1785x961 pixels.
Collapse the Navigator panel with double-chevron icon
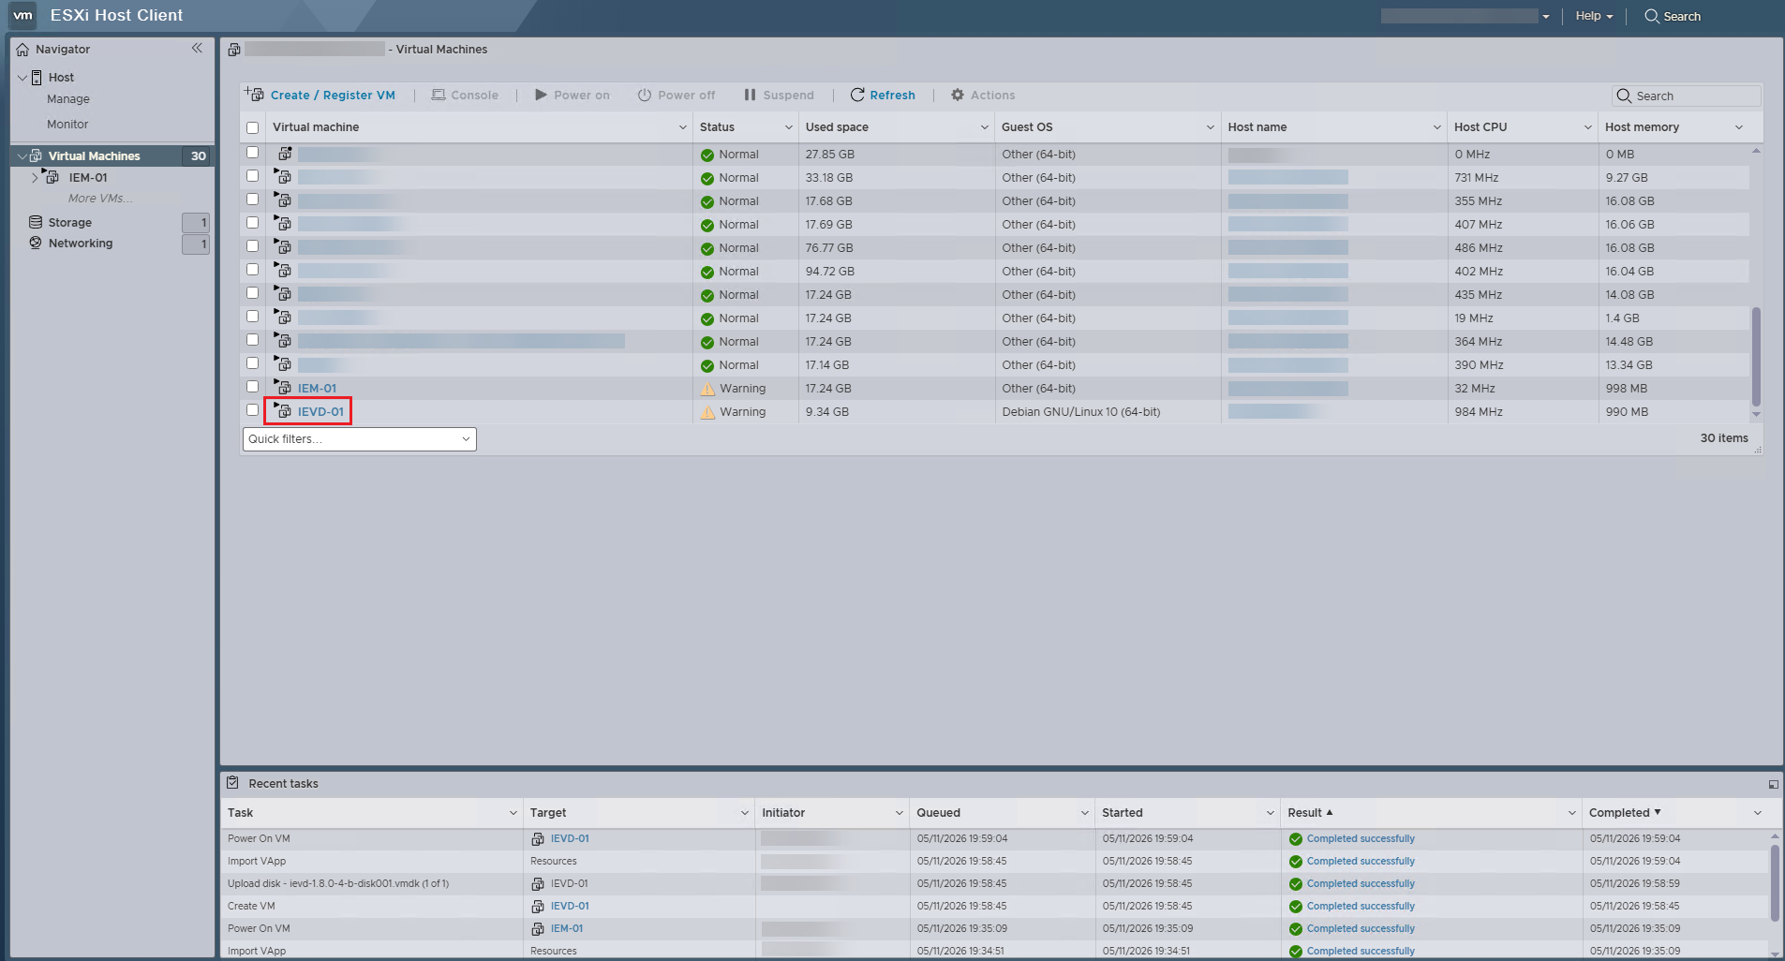pyautogui.click(x=197, y=49)
